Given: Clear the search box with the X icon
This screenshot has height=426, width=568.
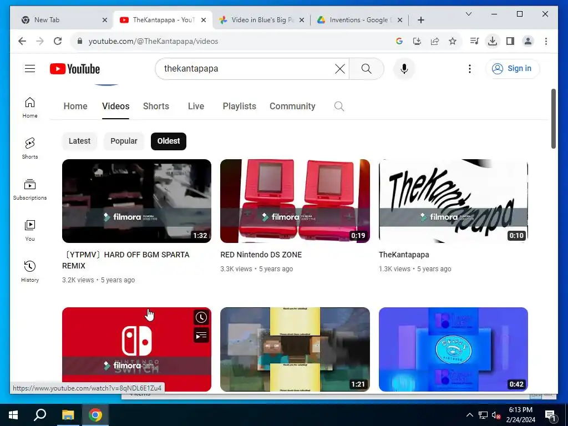Looking at the screenshot, I should pos(340,68).
